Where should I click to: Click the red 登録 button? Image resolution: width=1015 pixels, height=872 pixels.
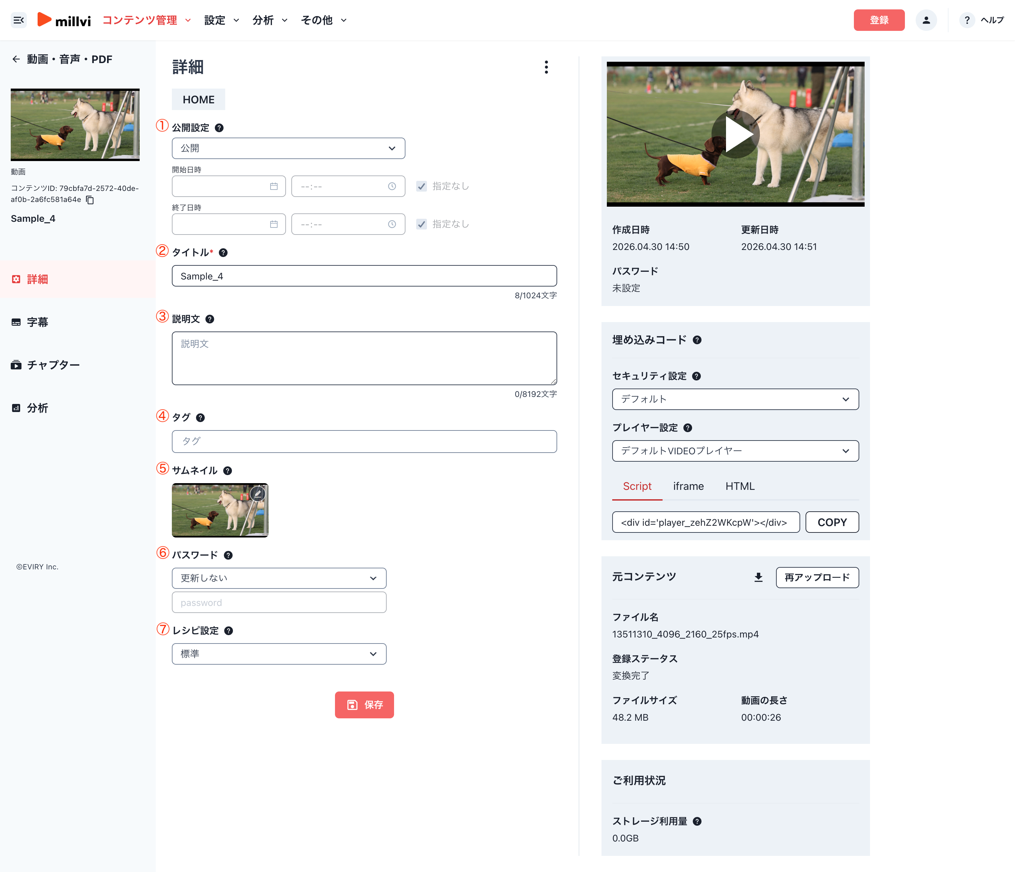(x=879, y=20)
